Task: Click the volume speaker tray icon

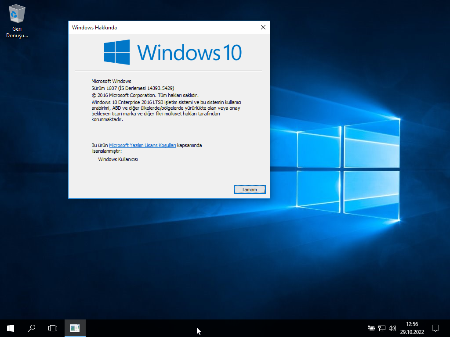Action: click(x=392, y=328)
